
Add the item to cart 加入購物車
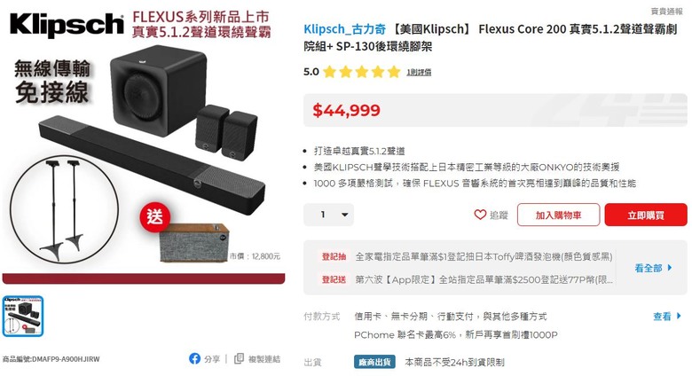(x=558, y=215)
